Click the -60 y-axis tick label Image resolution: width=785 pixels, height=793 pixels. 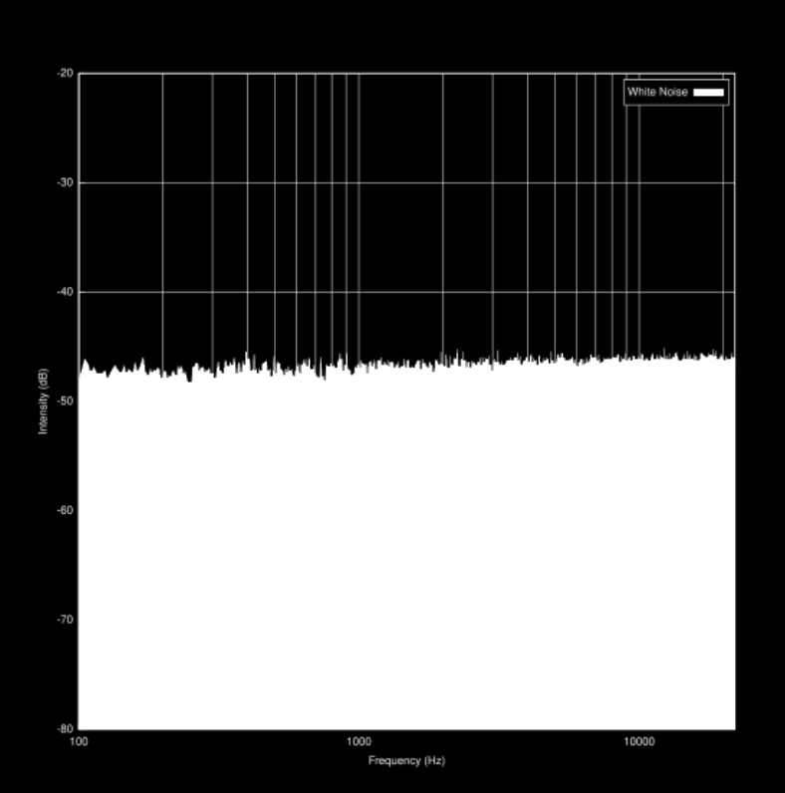[x=66, y=510]
